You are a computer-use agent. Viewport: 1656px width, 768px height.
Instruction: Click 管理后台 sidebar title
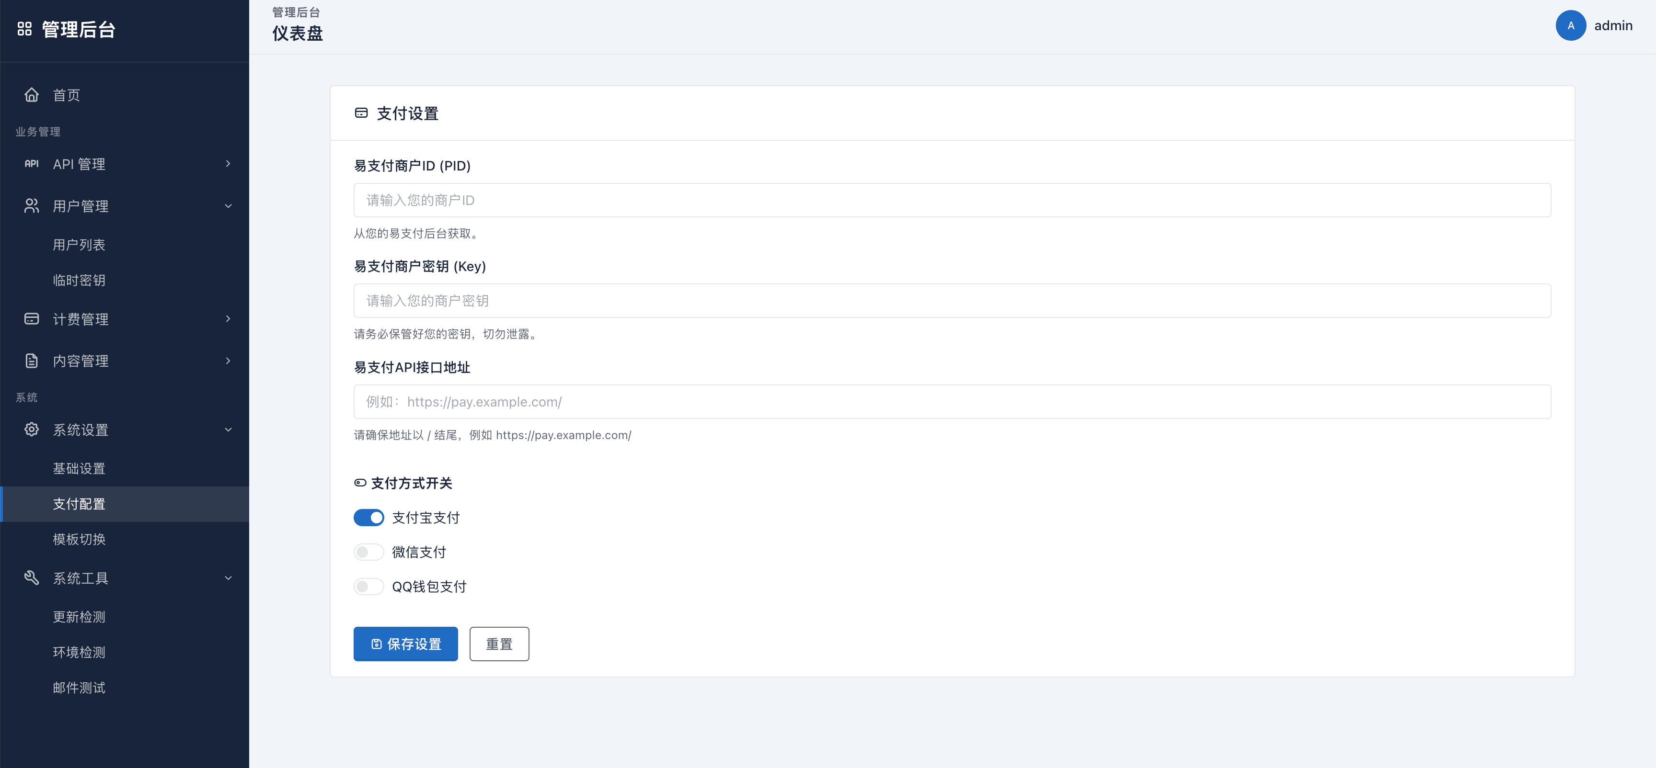coord(79,30)
